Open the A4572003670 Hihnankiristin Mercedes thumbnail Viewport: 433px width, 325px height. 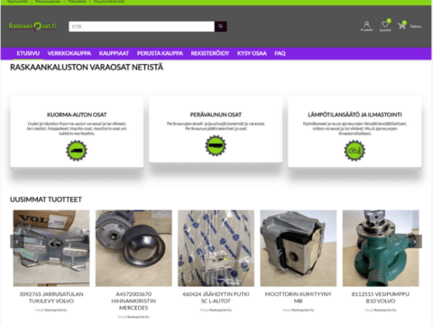point(134,248)
